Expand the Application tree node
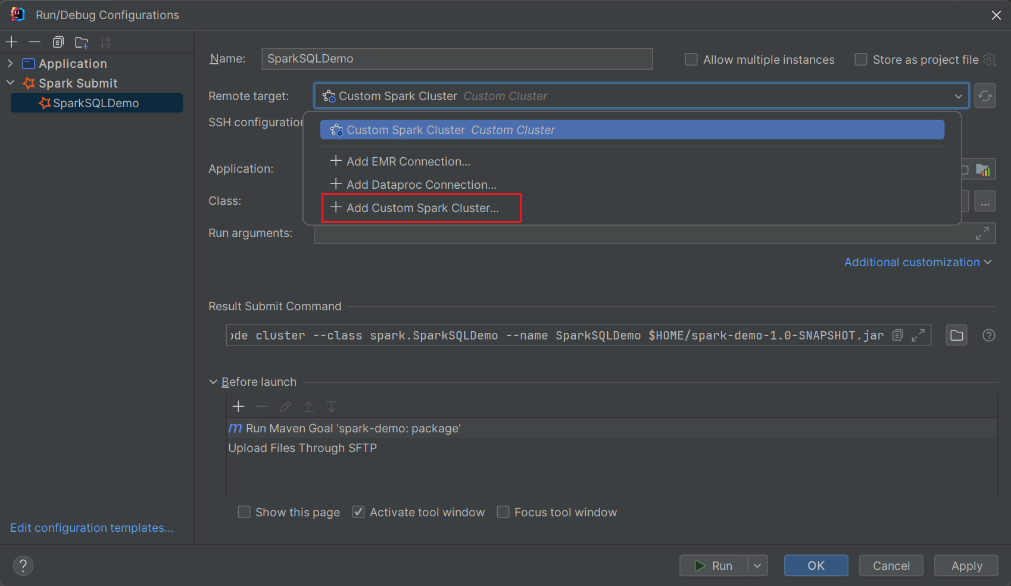Screen dimensions: 1011x586 [x=10, y=63]
